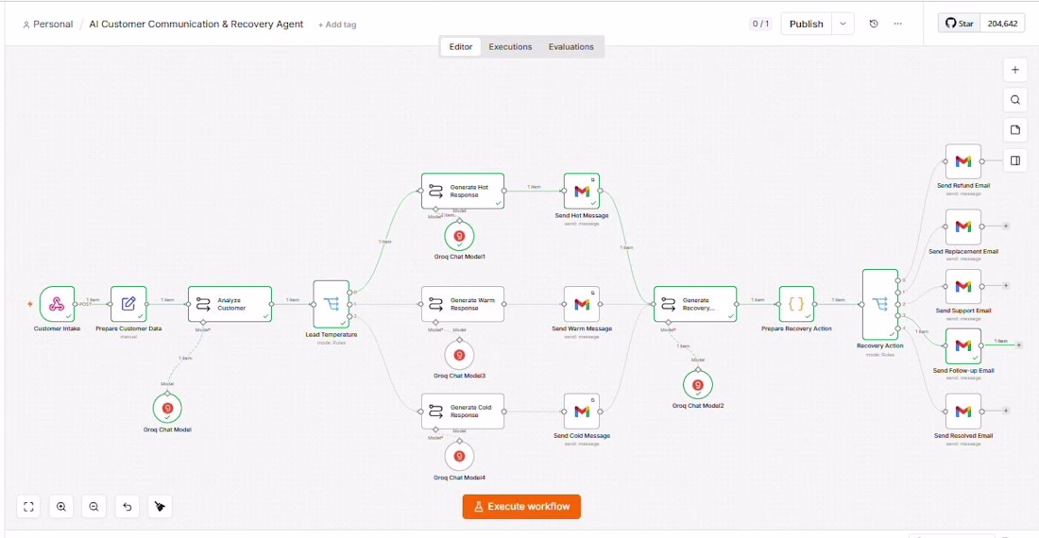Add a sticky note from sidebar
The height and width of the screenshot is (538, 1039).
[1015, 130]
